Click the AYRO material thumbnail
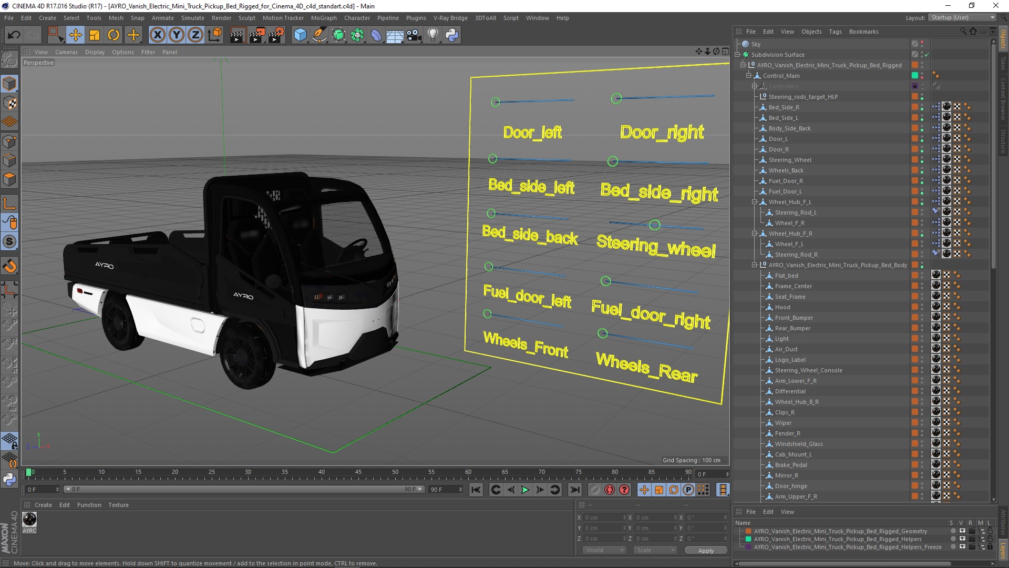1009x568 pixels. tap(29, 520)
